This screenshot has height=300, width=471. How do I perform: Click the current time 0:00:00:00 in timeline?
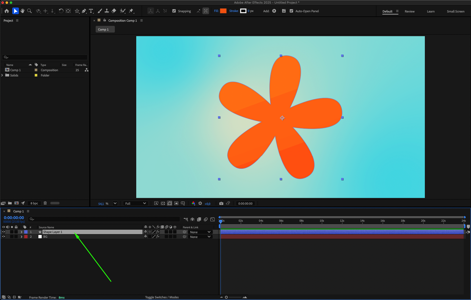tap(14, 218)
